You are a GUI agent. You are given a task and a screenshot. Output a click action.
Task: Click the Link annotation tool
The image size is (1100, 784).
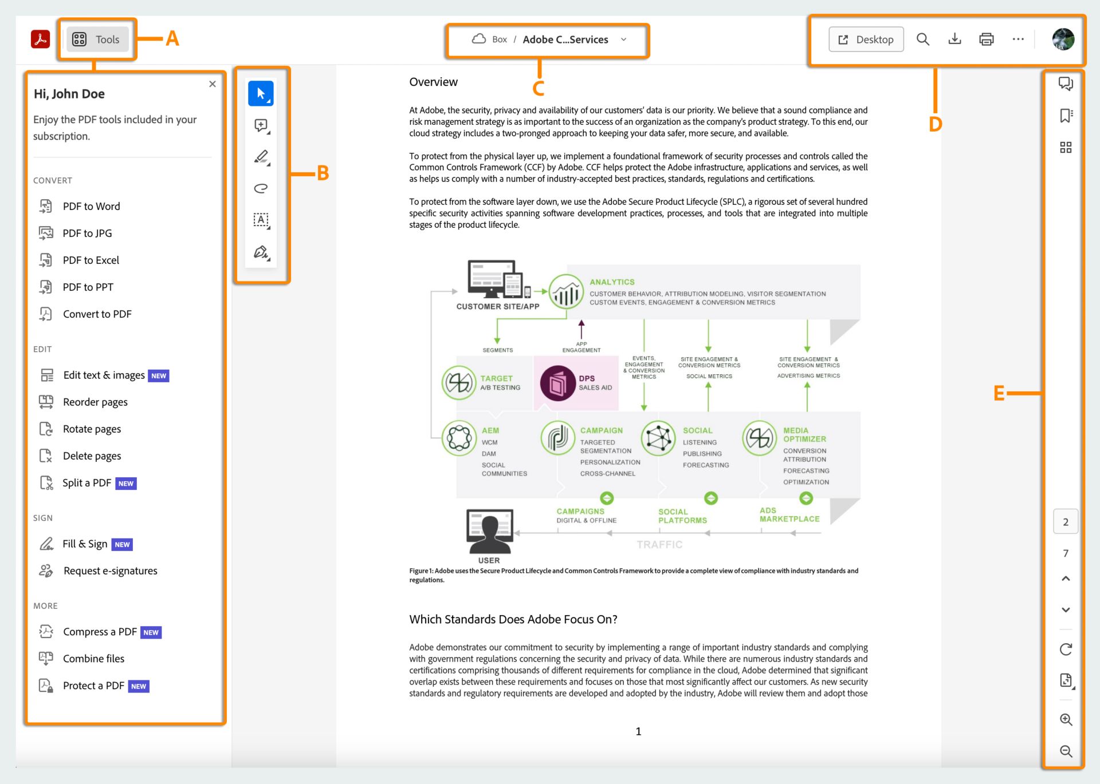pyautogui.click(x=262, y=188)
